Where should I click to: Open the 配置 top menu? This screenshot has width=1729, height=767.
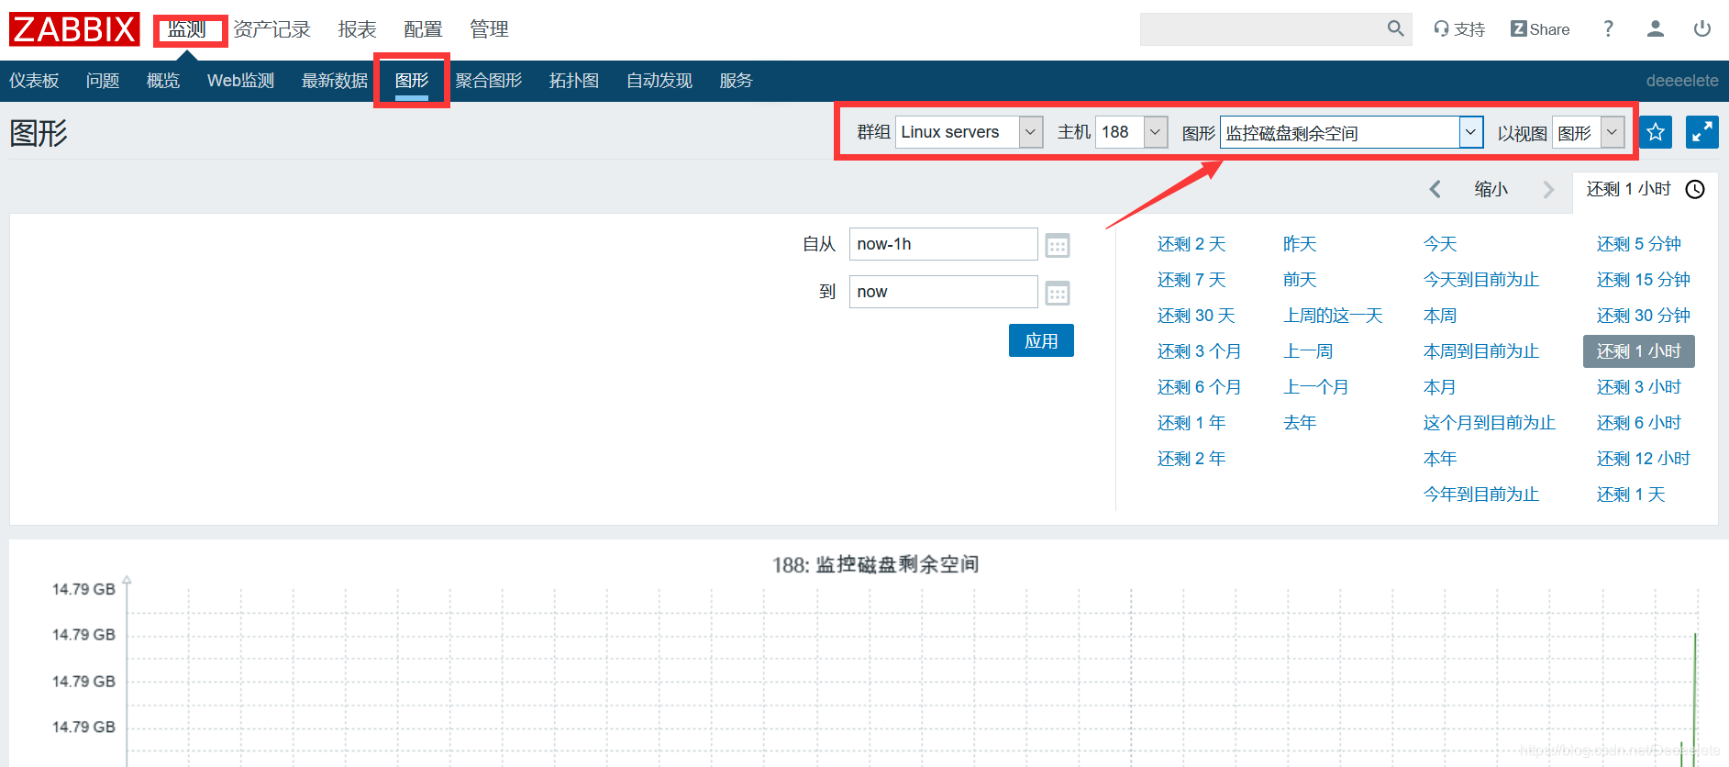tap(423, 29)
